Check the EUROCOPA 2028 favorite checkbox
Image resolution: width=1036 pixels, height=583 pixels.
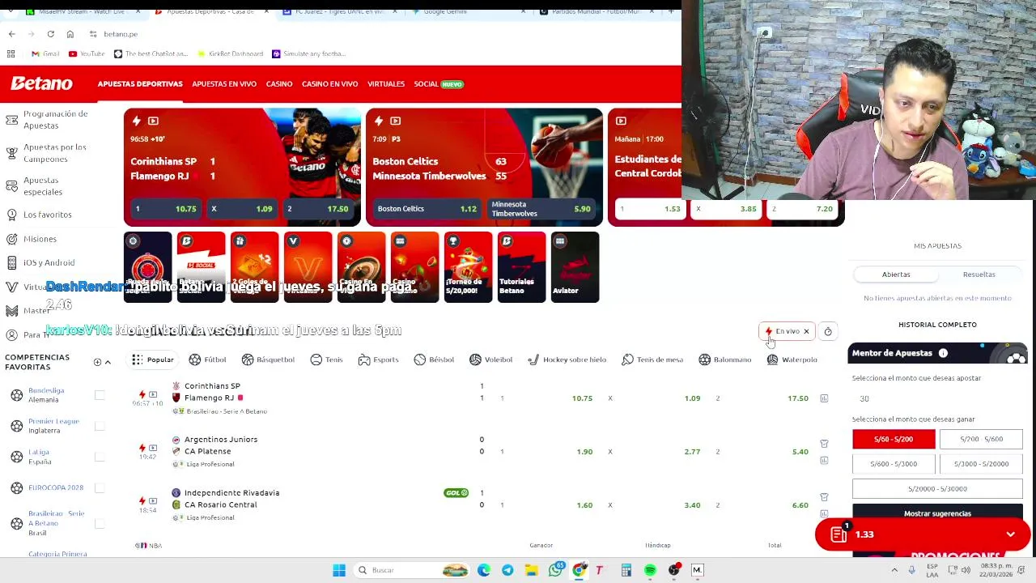(x=100, y=487)
